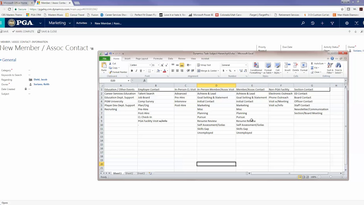Click Page Layout view icon in status bar
This screenshot has height=205, width=364.
point(304,177)
